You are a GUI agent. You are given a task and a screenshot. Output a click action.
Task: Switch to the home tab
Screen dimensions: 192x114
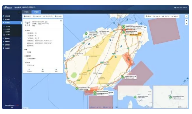coord(27,12)
